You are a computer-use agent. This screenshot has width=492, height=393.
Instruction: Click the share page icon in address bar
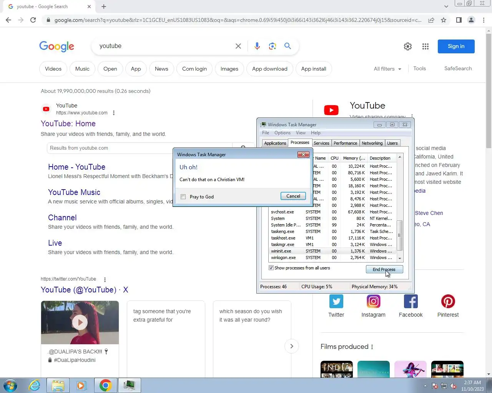431,20
